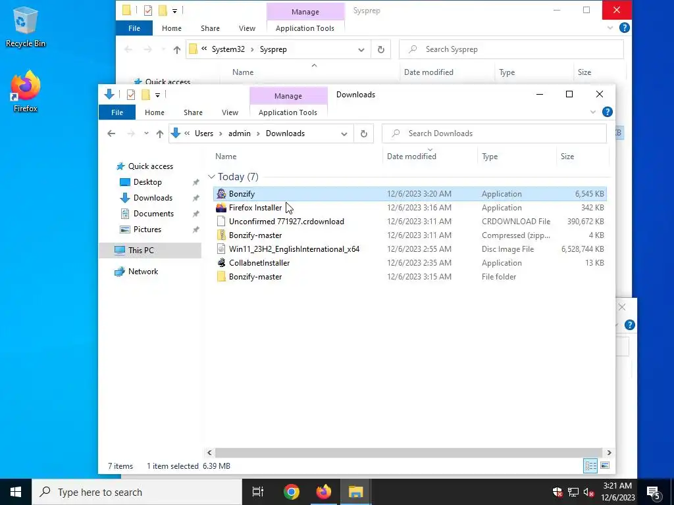Switch to details view in status bar
The image size is (674, 505).
click(590, 466)
